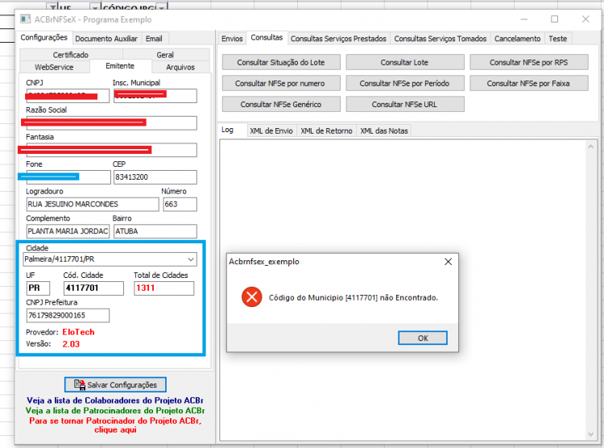This screenshot has width=604, height=448.
Task: Focus the Fantasia field
Action: point(111,150)
